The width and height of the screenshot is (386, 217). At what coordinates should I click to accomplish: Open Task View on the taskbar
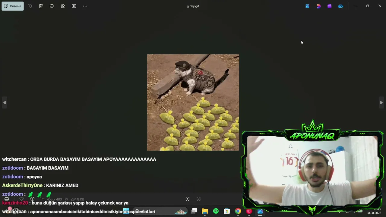click(194, 211)
